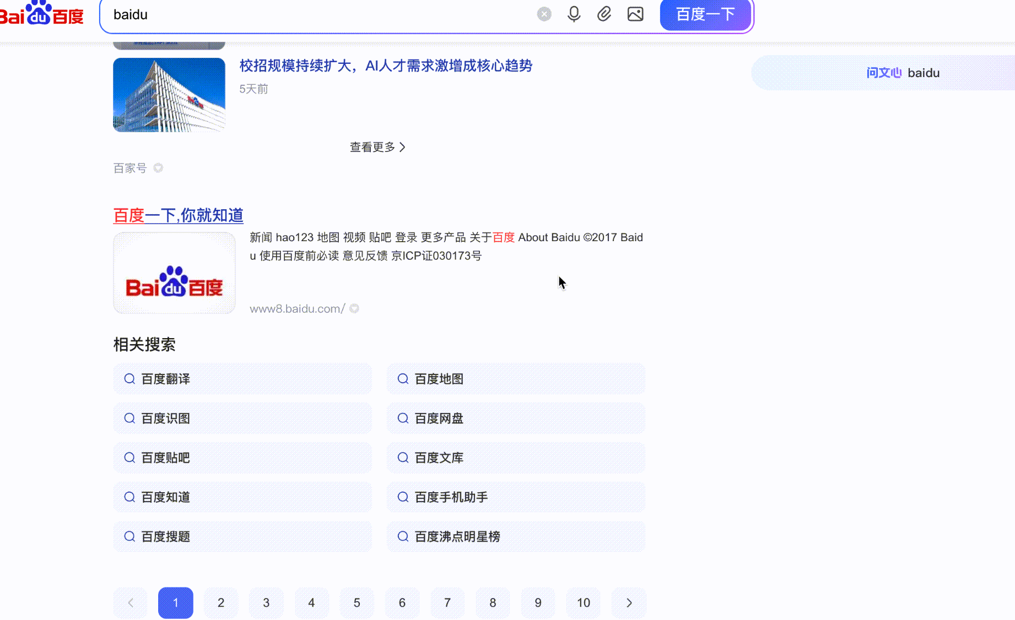
Task: Jump to results page 10
Action: click(x=584, y=603)
